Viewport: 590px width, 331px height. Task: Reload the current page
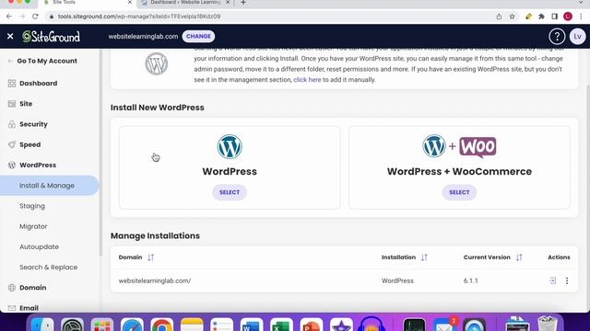[x=35, y=17]
